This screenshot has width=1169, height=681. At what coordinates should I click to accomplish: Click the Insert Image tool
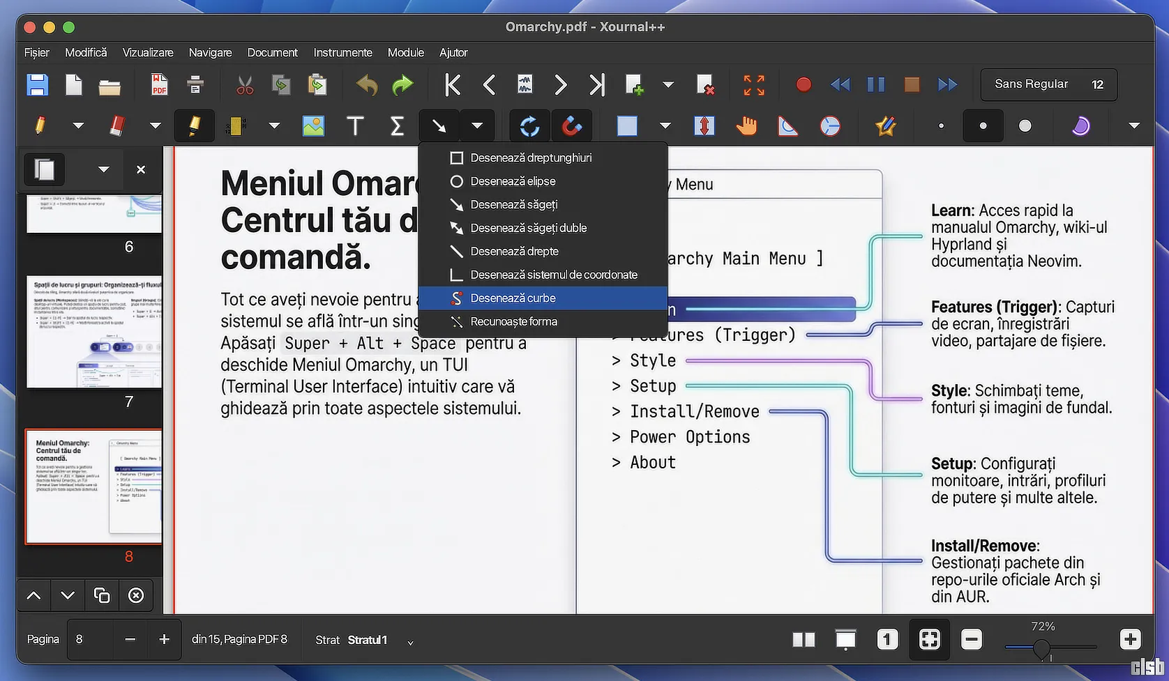click(313, 126)
